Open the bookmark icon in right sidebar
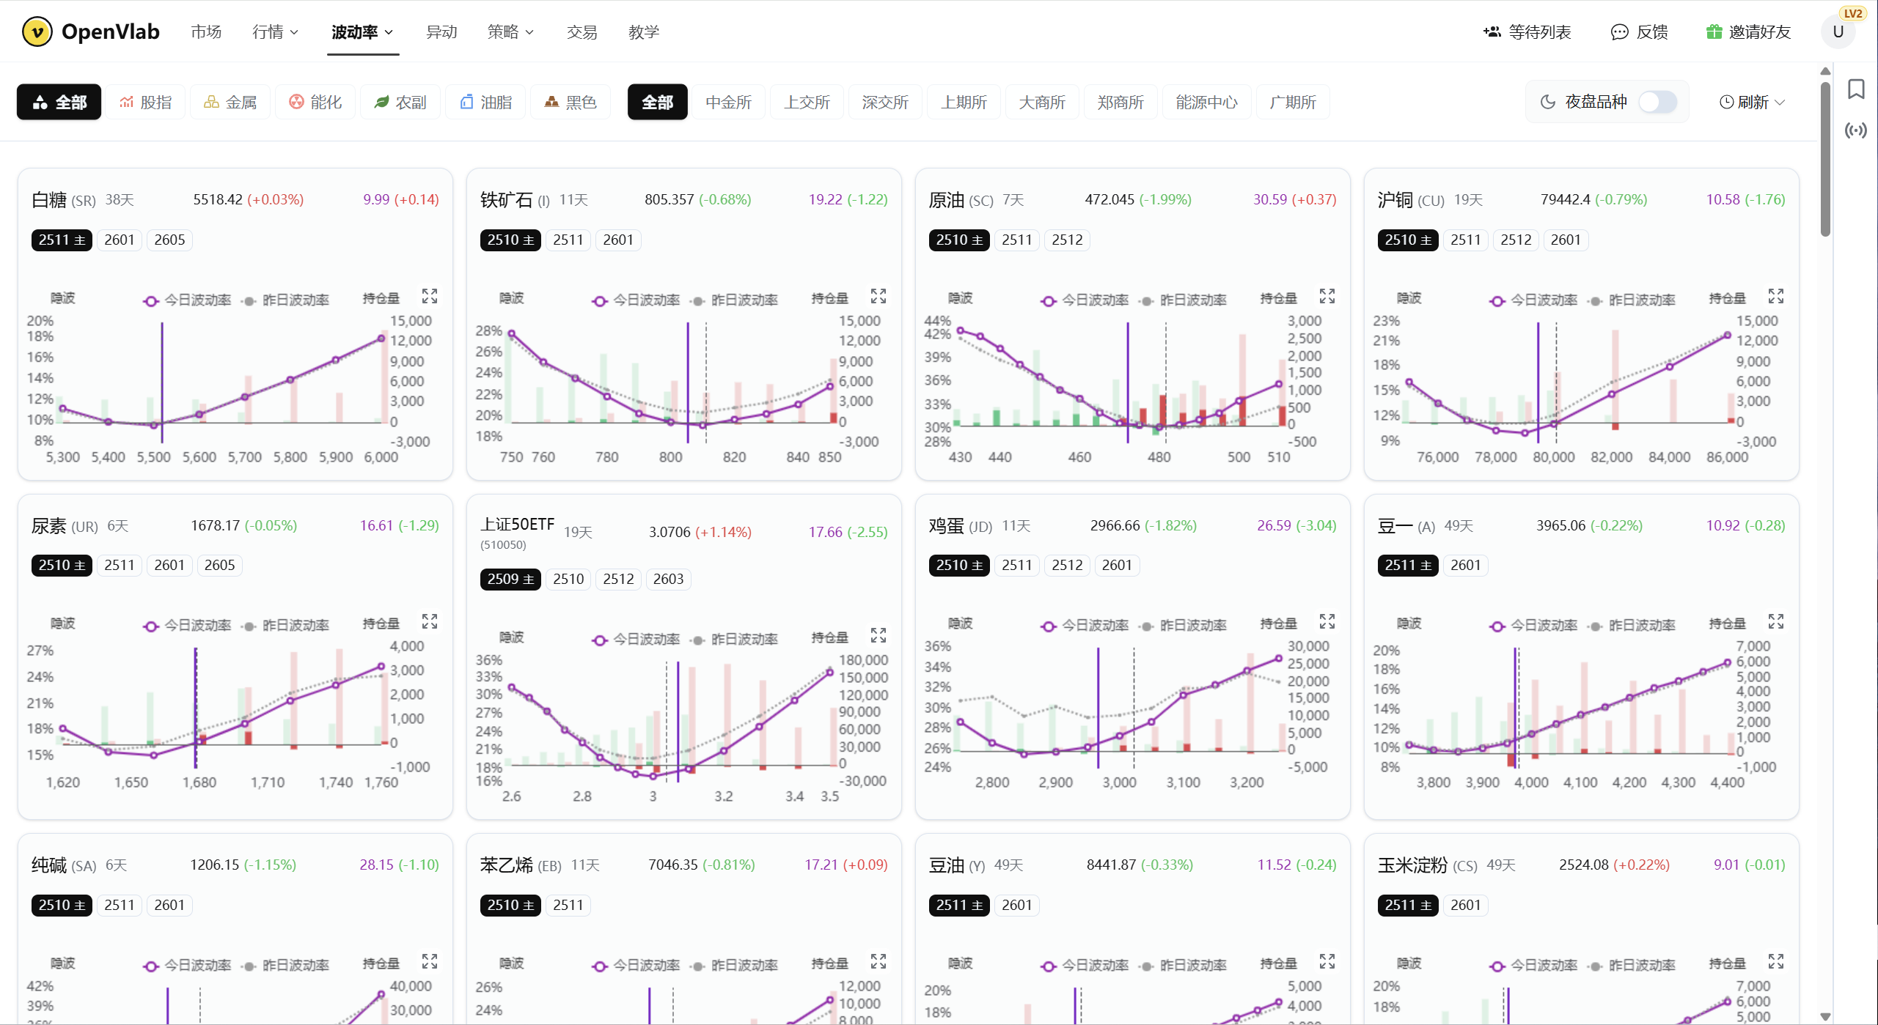1878x1025 pixels. point(1856,89)
